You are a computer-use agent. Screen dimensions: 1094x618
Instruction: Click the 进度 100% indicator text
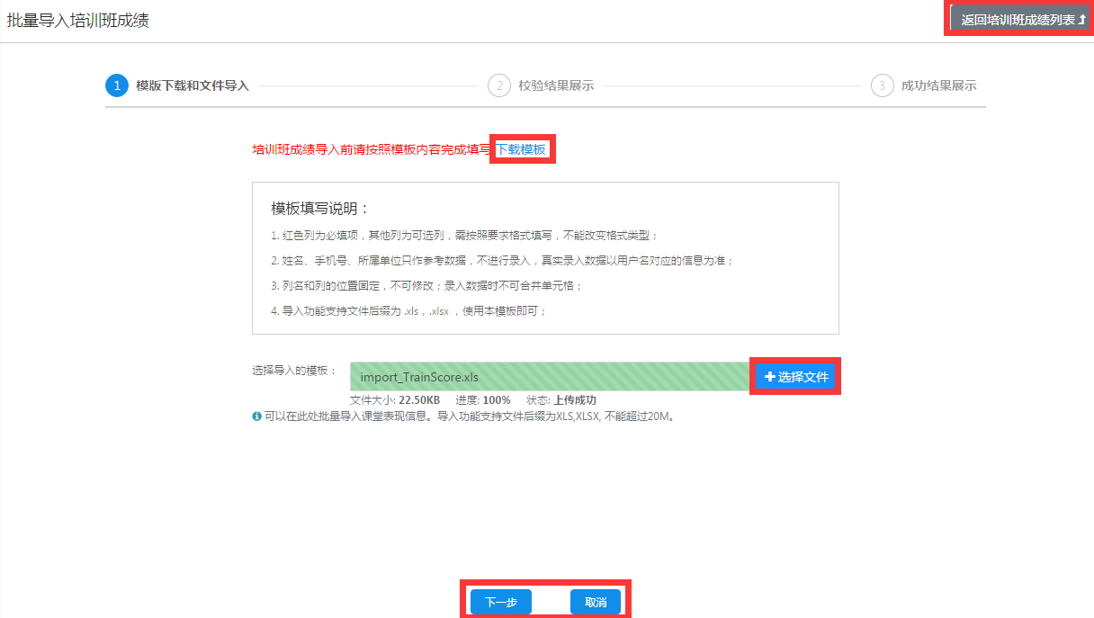(x=483, y=399)
